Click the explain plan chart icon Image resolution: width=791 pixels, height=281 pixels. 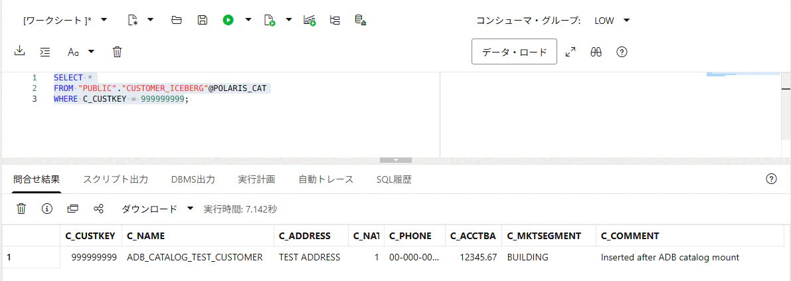coord(309,20)
